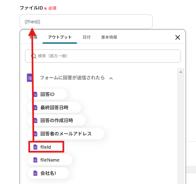This screenshot has height=184, width=196.
Task: Click the document icon on 回答の作成日時 chip
Action: (x=36, y=120)
